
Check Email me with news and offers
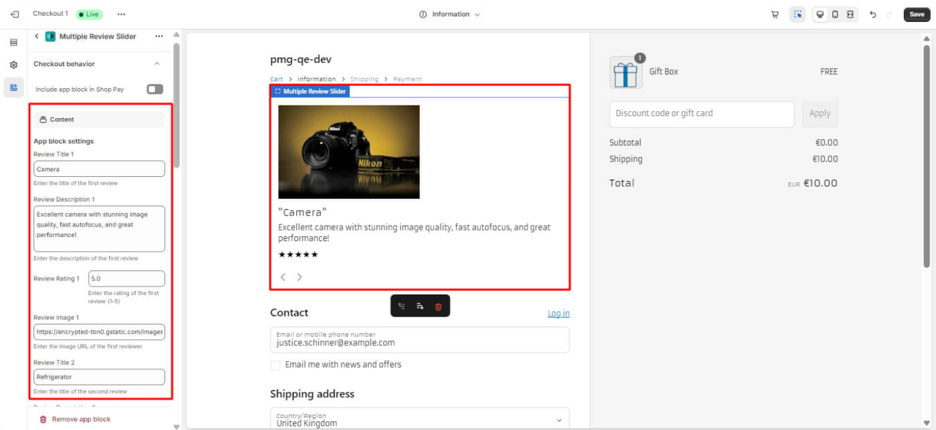(275, 365)
